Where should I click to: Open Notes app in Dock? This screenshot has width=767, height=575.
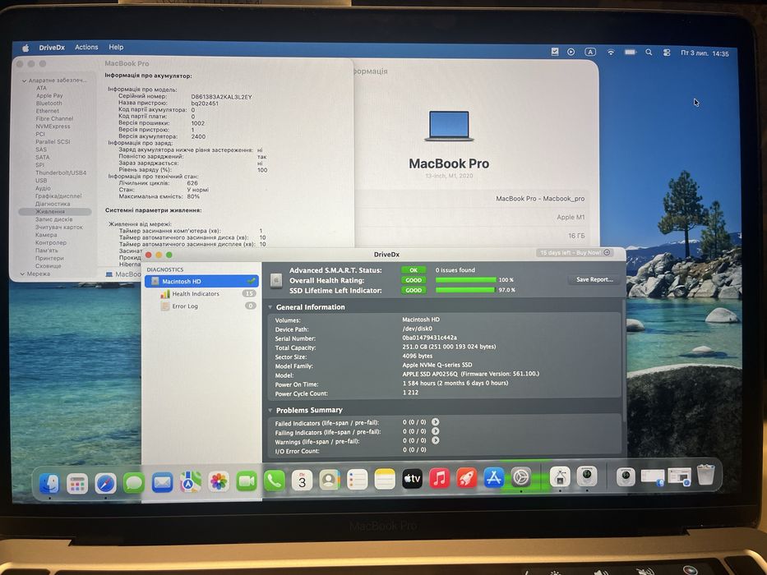coord(385,479)
